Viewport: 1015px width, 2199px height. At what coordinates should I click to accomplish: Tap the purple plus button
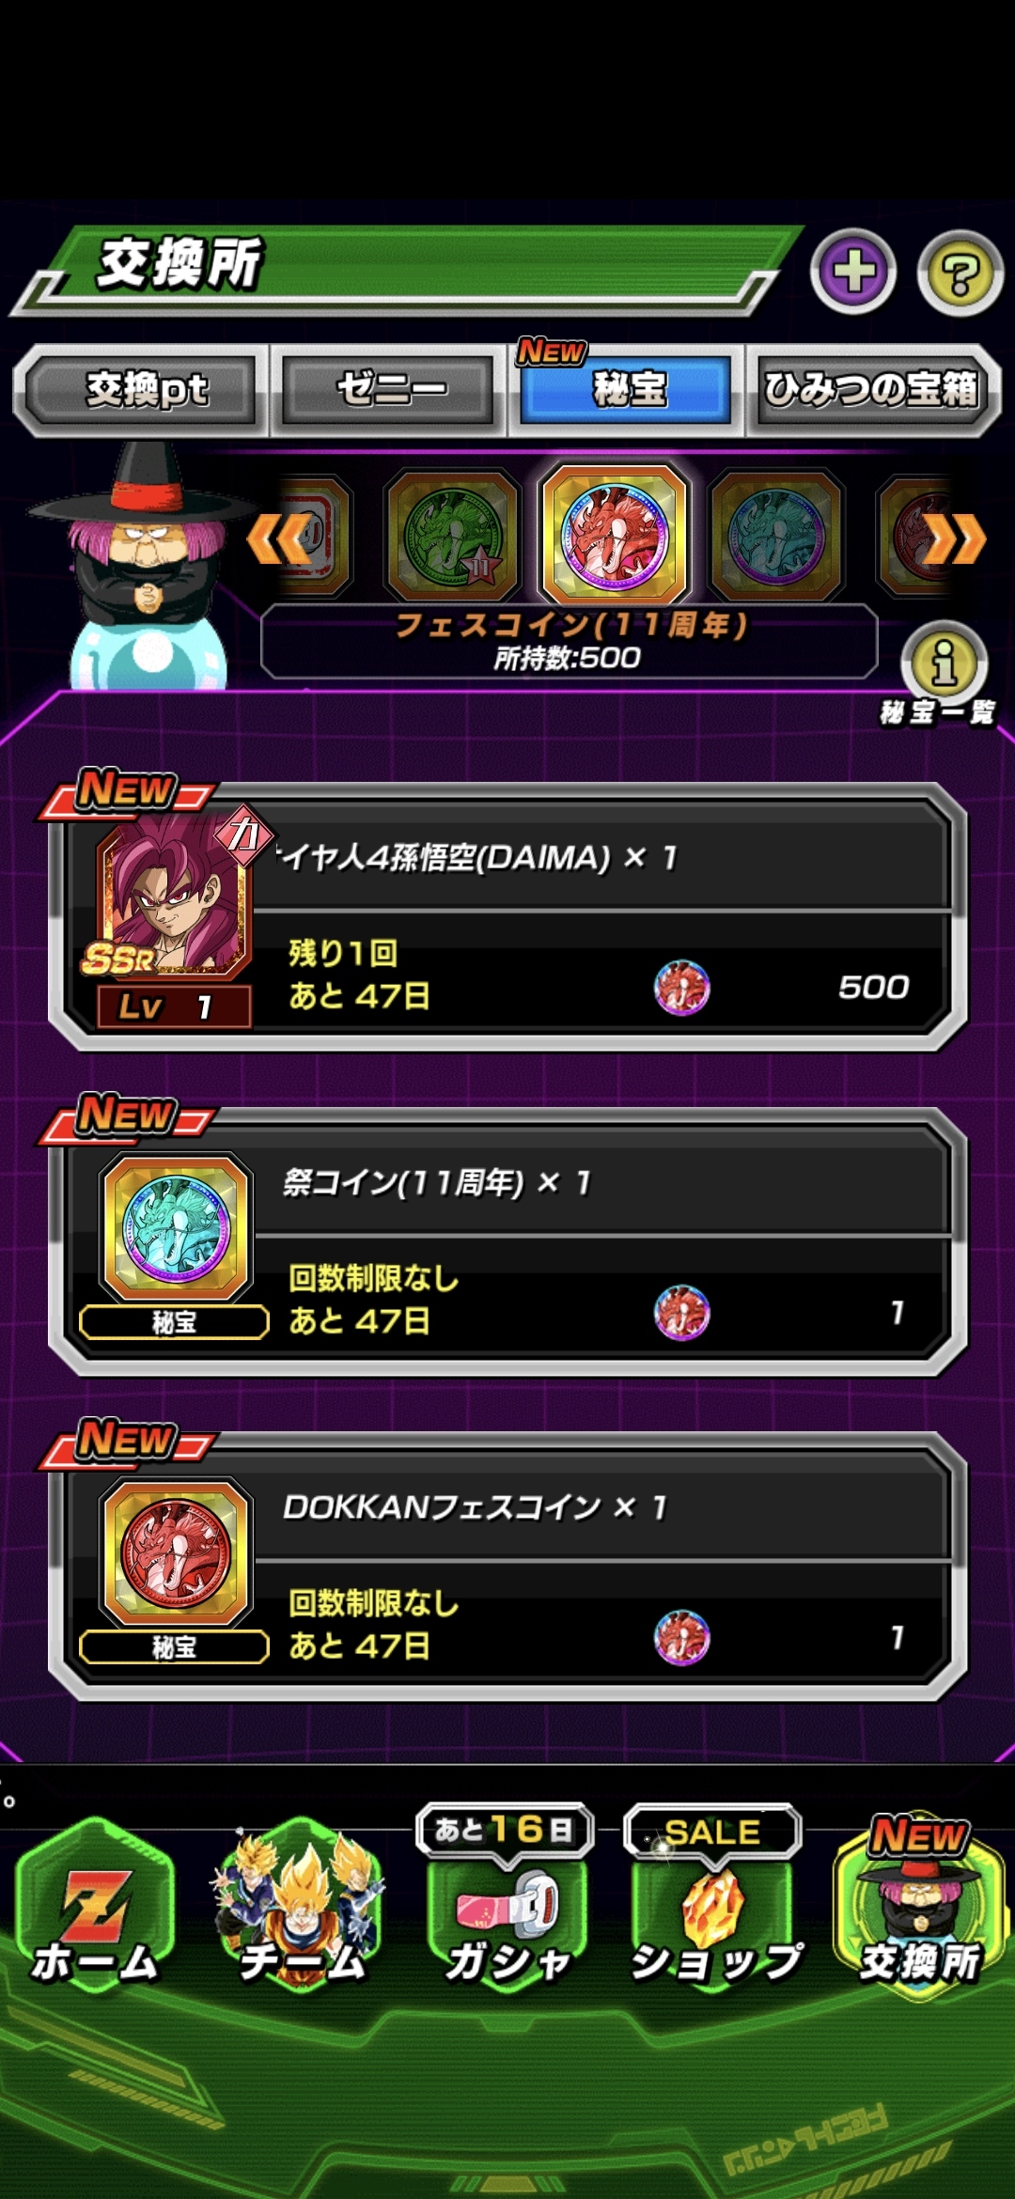coord(853,273)
